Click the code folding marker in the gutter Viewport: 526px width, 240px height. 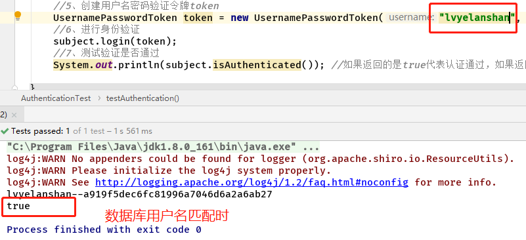click(14, 87)
